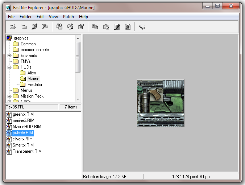Viewport: 245px width, 185px height.
Task: Click the new folder toolbar icon
Action: [24, 27]
